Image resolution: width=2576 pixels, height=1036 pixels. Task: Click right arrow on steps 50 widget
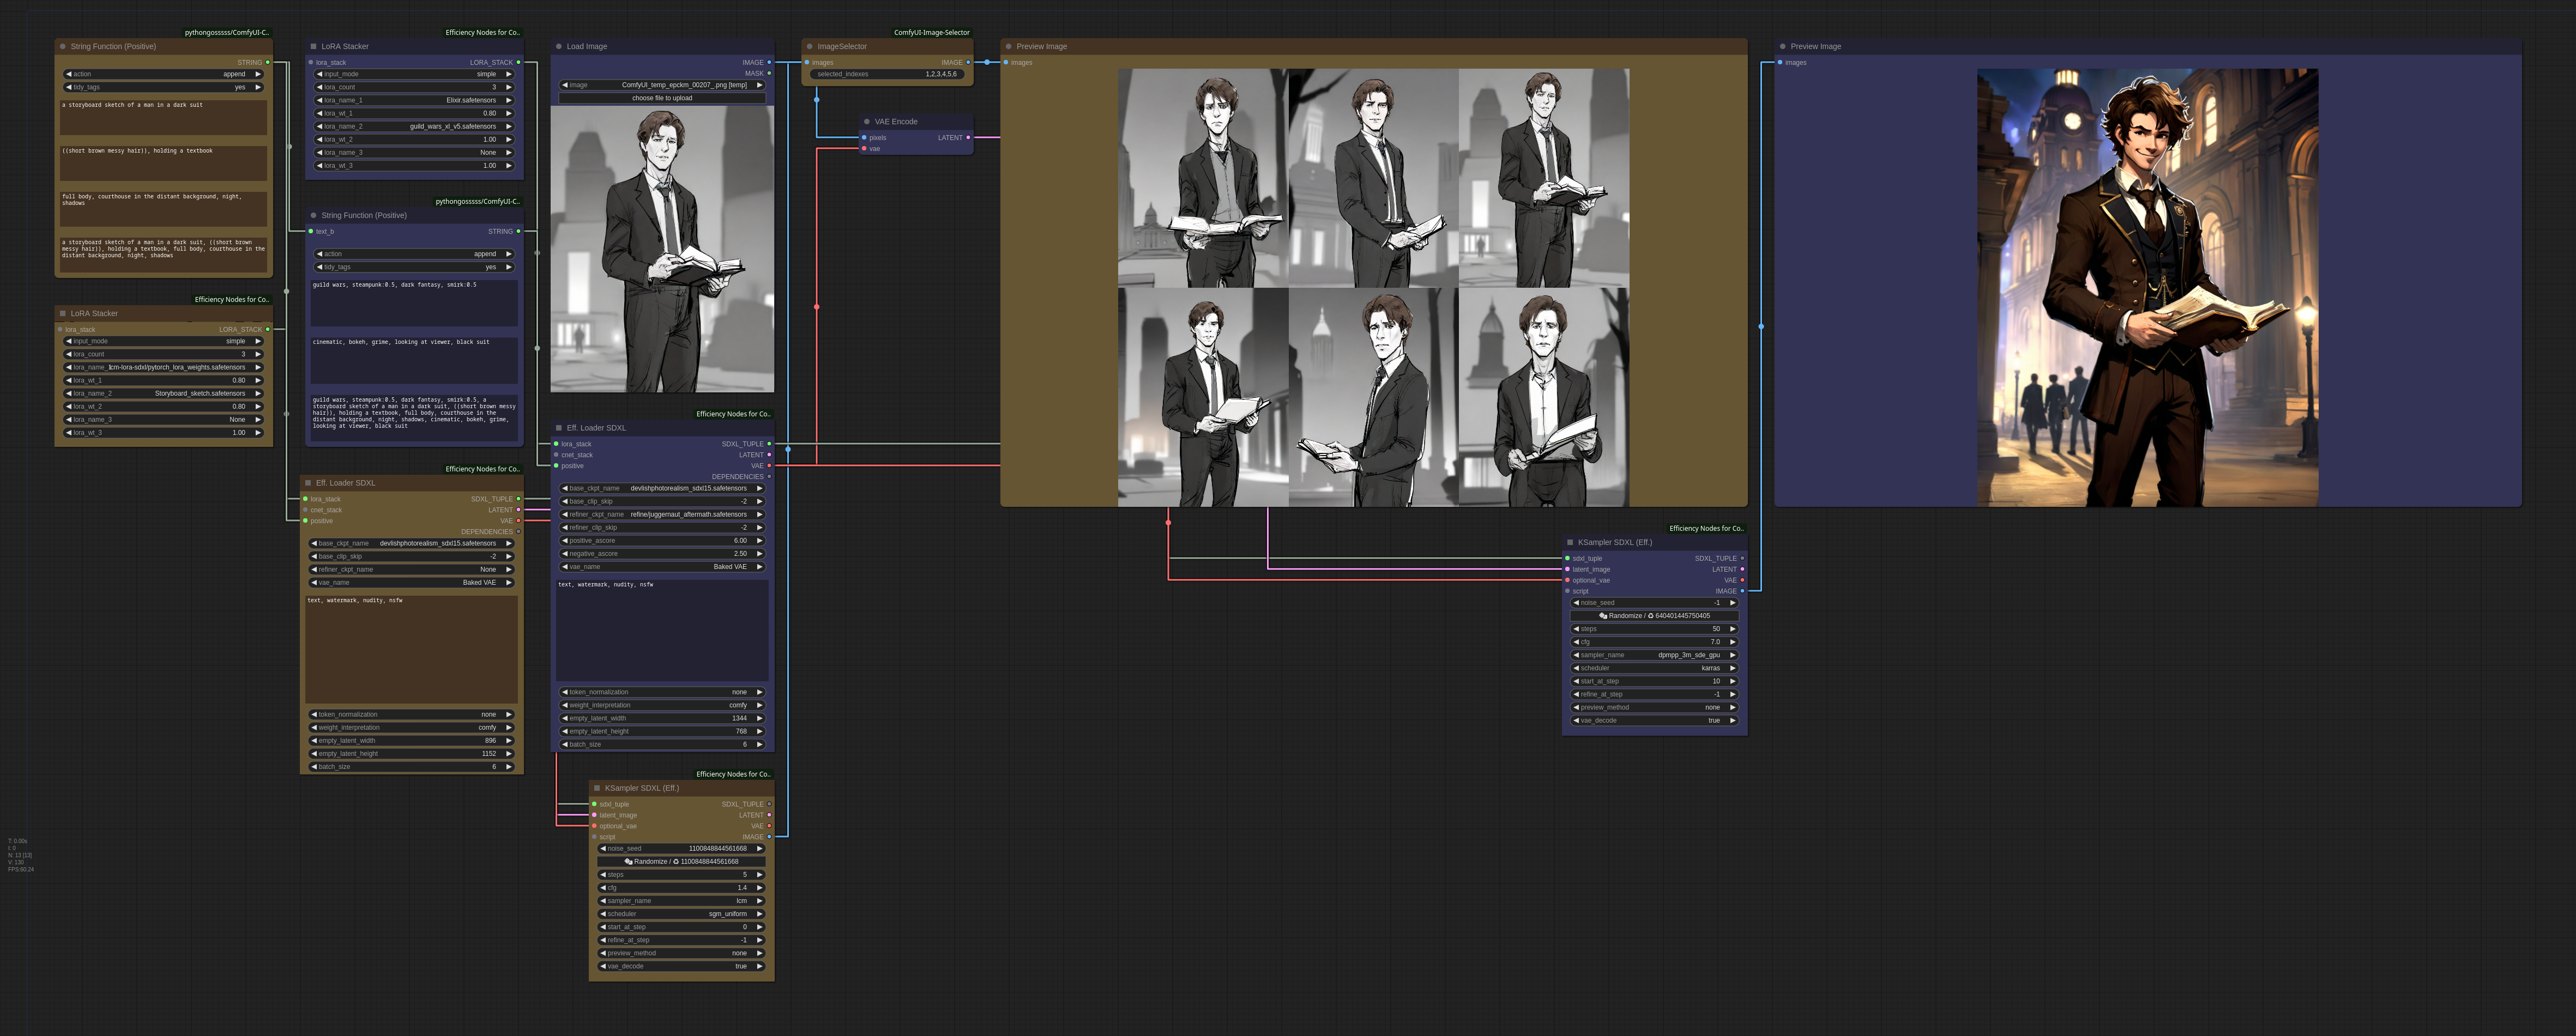1733,629
